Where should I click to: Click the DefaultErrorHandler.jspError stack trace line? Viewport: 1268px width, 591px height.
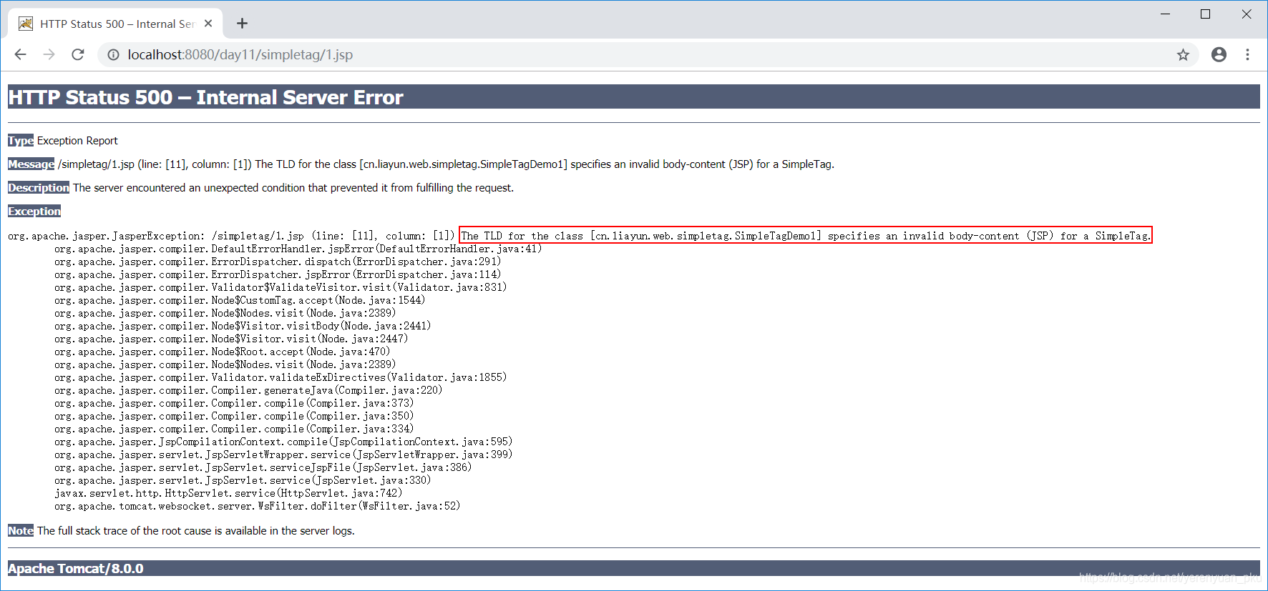tap(298, 249)
